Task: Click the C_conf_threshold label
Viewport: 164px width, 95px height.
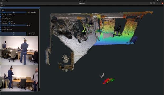Action: [31, 12]
